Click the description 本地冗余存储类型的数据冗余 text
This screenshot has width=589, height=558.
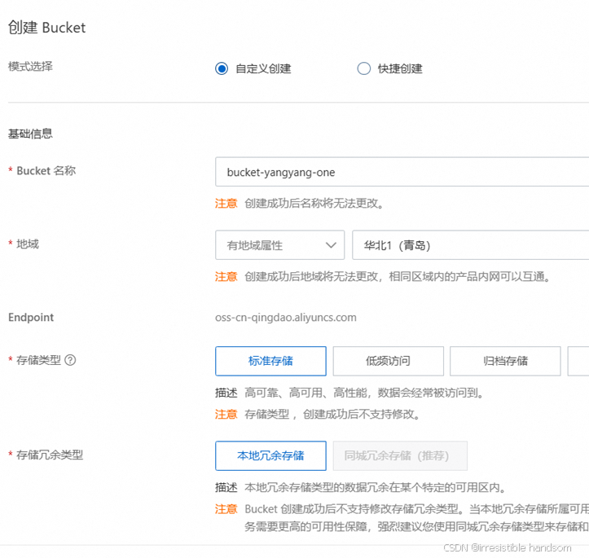376,487
